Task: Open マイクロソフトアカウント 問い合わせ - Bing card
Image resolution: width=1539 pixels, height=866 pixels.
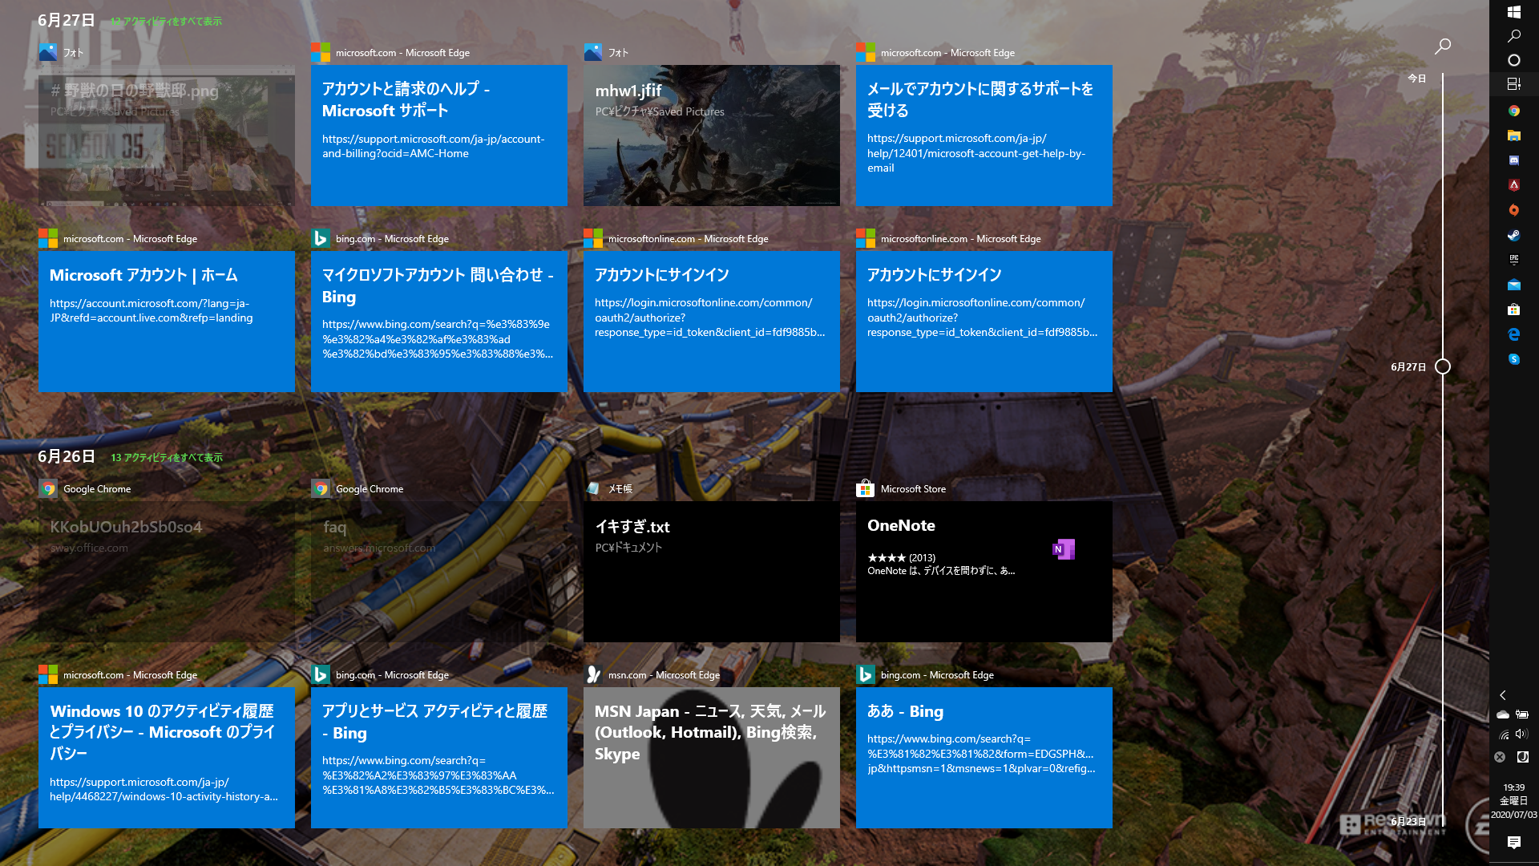Action: pyautogui.click(x=439, y=322)
